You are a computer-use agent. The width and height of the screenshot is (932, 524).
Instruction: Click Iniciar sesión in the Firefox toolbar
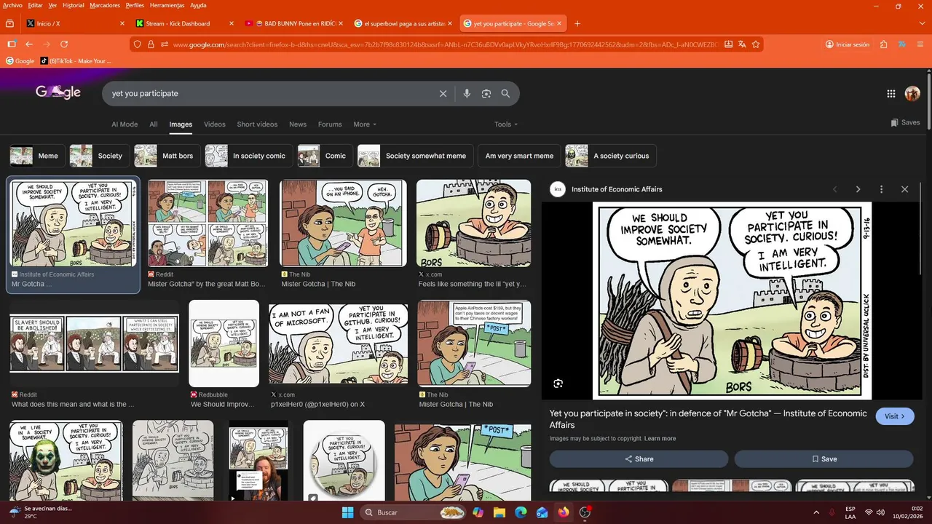coord(848,44)
